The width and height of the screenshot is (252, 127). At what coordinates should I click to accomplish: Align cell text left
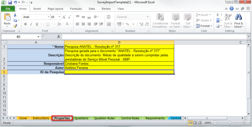[x=78, y=24]
